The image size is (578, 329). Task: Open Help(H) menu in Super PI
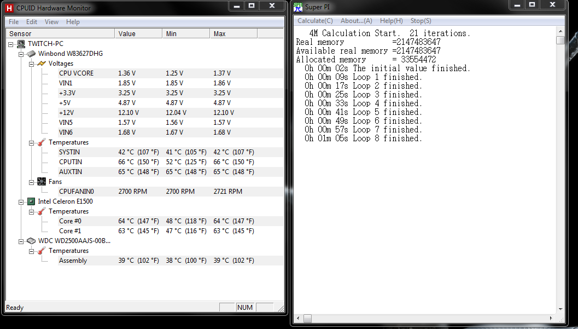point(392,21)
